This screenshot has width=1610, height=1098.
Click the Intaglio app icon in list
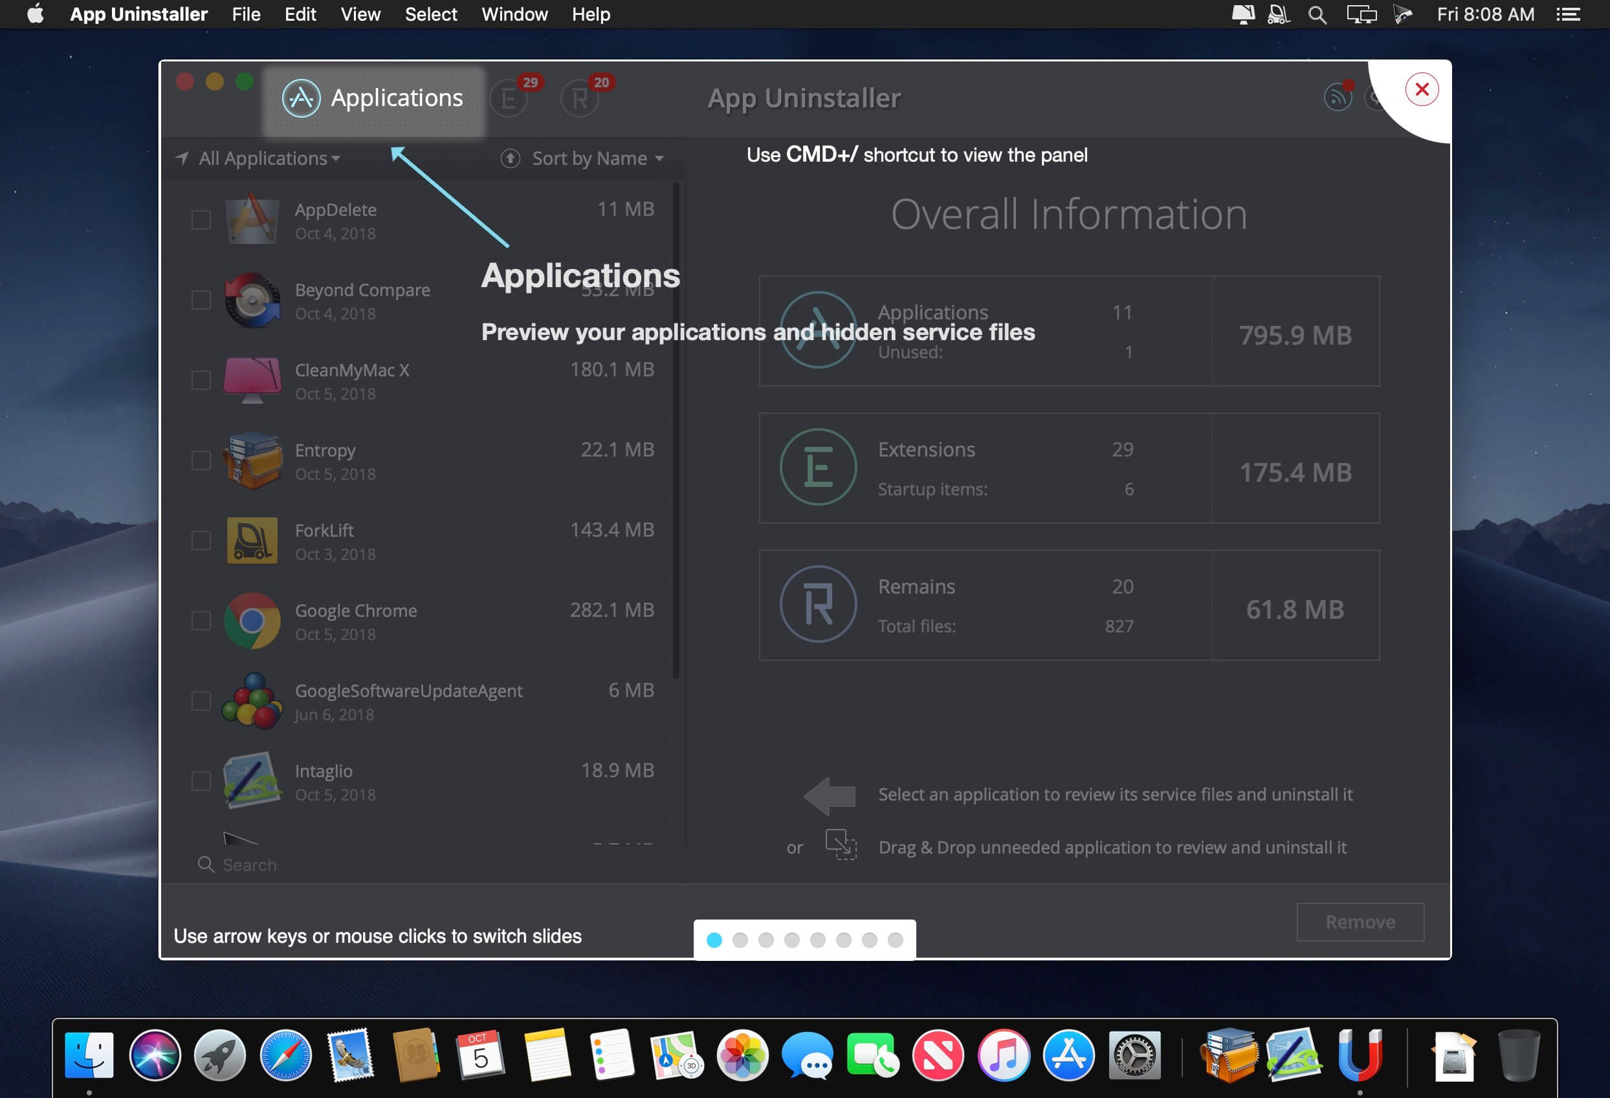(252, 781)
